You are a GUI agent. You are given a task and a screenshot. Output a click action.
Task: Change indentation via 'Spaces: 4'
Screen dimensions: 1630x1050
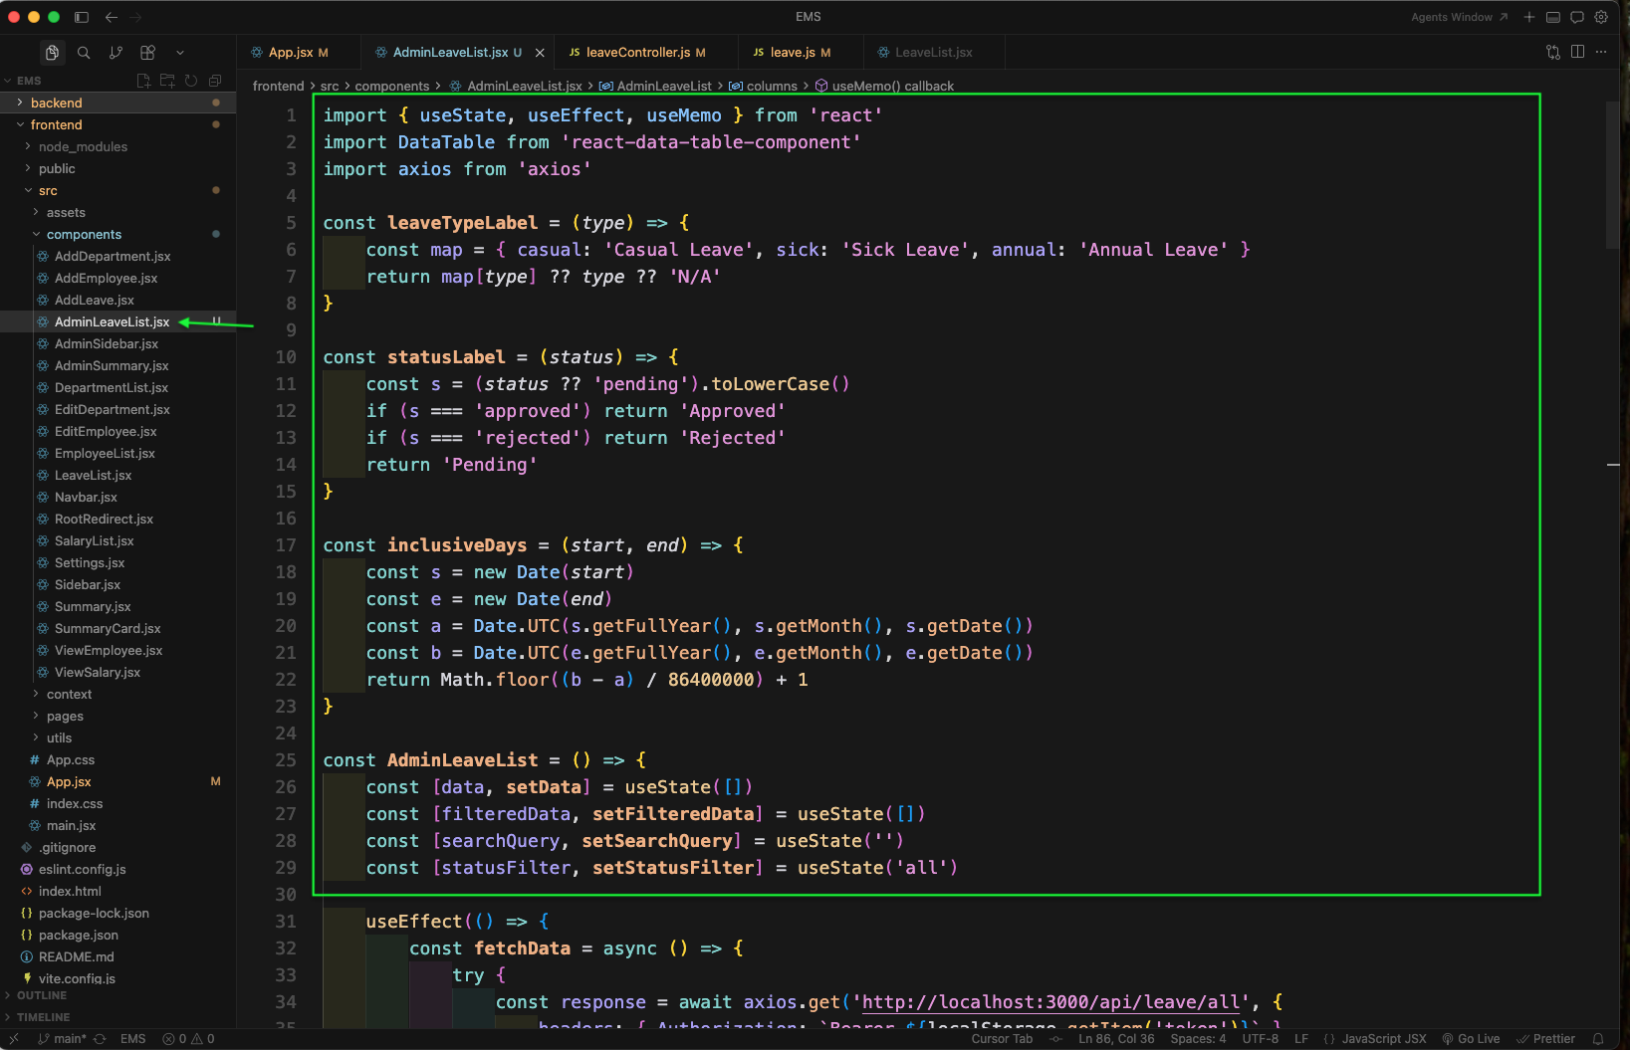coord(1198,1039)
